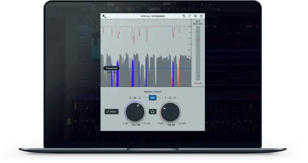Viewport: 308px width, 163px height.
Task: Click the undo arrow in plugin header
Action: (184, 16)
